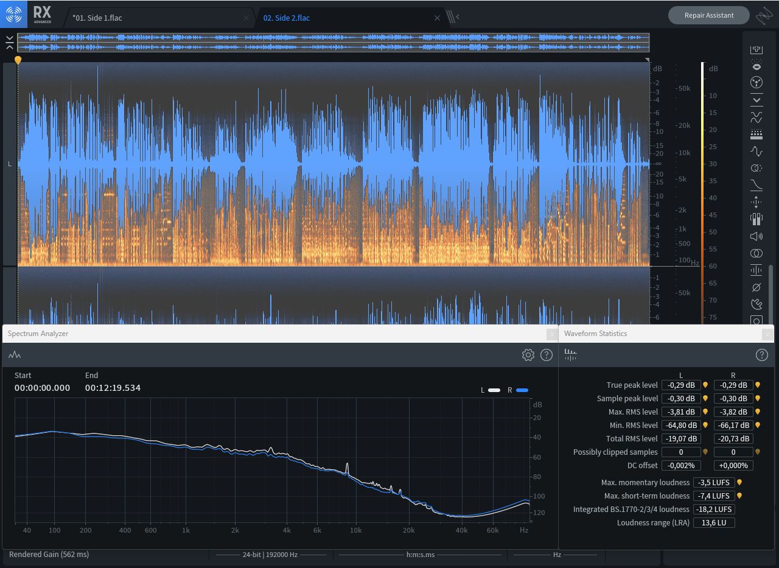The height and width of the screenshot is (568, 779).
Task: Toggle R blue channel legend in analyzer
Action: tap(522, 390)
